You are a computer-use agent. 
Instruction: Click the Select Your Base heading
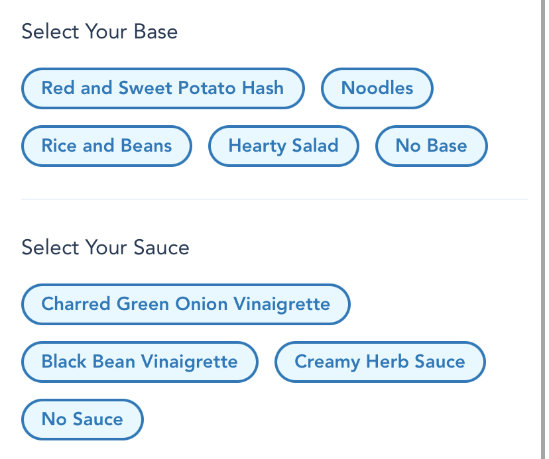click(x=99, y=31)
